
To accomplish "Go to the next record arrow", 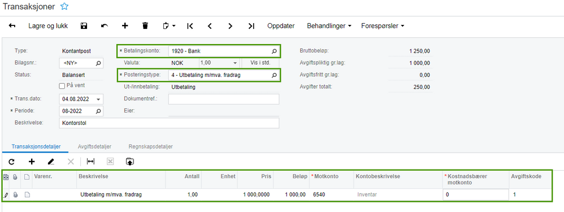I will pyautogui.click(x=231, y=25).
